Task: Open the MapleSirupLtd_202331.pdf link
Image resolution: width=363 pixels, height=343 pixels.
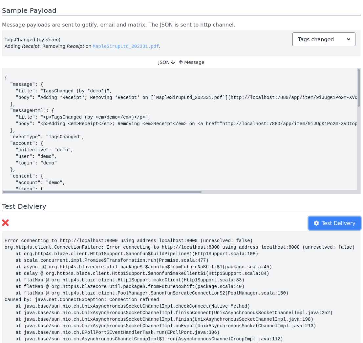Action: 126,46
